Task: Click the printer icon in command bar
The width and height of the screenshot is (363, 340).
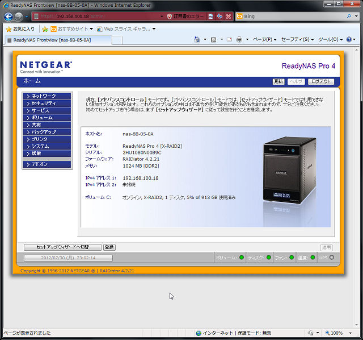Action: pyautogui.click(x=239, y=40)
